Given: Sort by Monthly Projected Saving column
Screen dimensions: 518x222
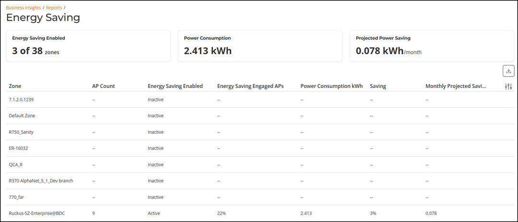Looking at the screenshot, I should [456, 86].
